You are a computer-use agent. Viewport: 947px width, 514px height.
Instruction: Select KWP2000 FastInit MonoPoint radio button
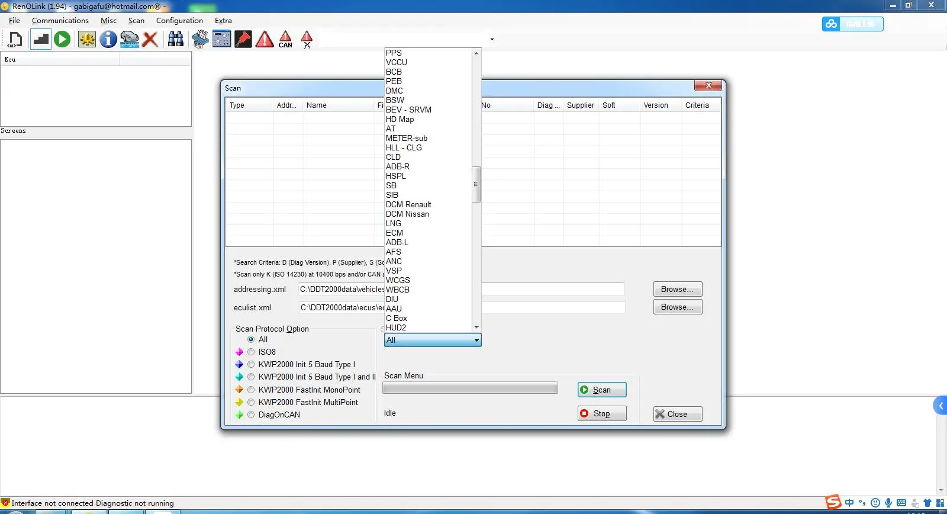point(252,390)
